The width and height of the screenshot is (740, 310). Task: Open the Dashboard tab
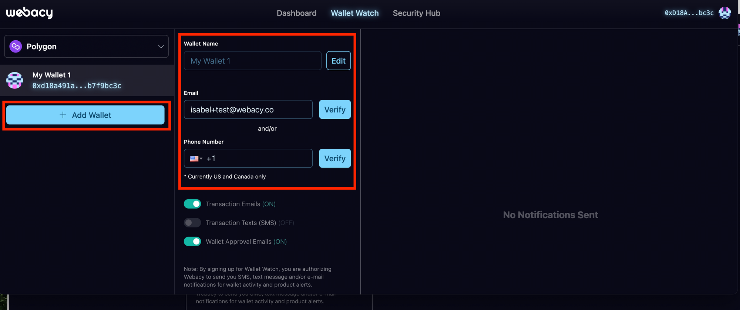click(296, 13)
